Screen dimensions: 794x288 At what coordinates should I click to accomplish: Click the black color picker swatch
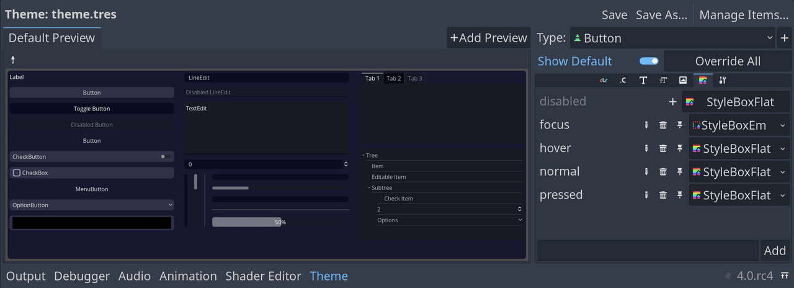pos(92,223)
